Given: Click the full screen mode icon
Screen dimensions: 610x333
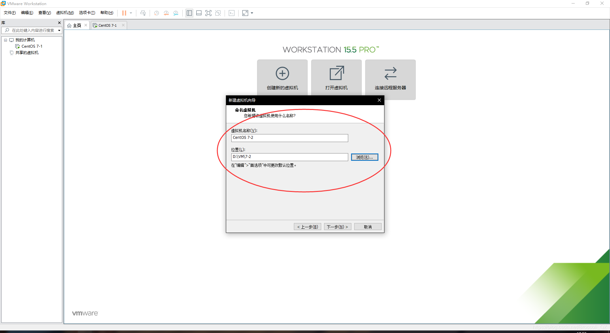Looking at the screenshot, I should (208, 13).
